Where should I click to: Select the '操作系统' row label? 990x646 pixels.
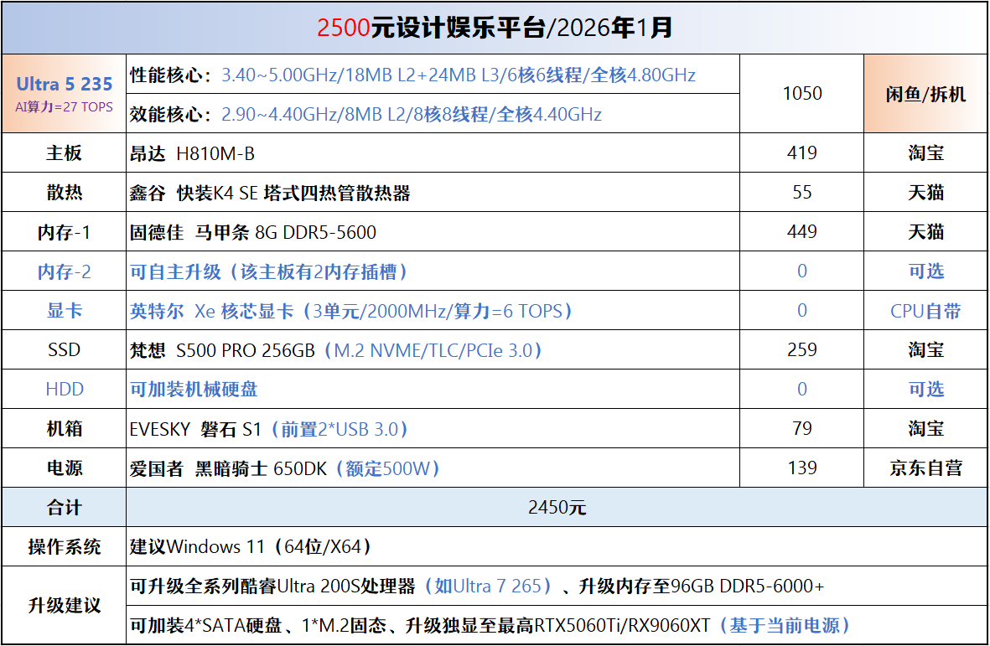pos(64,547)
